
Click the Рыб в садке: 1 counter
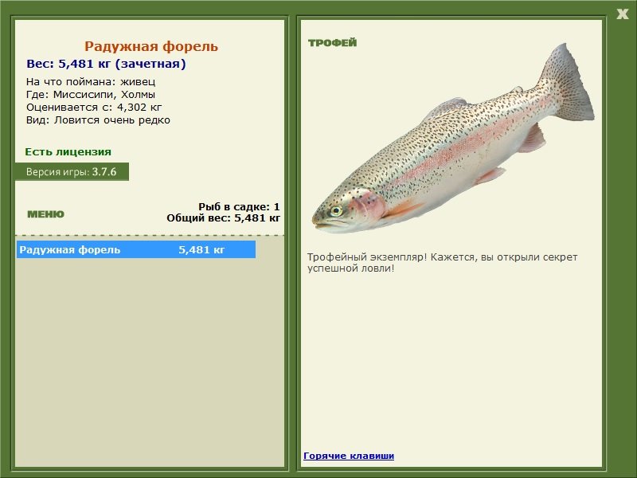coord(239,207)
